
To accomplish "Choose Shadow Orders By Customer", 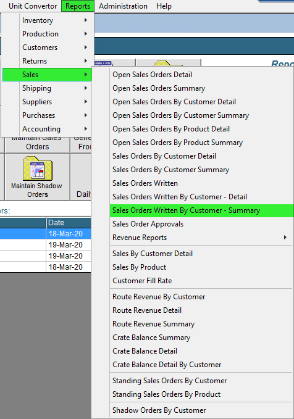I will 201,410.
